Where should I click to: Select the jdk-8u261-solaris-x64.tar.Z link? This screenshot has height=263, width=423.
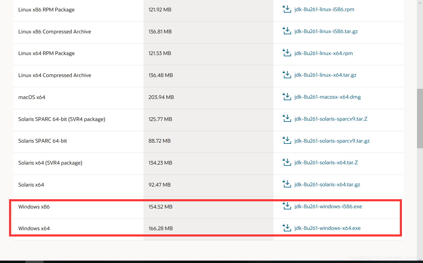[x=326, y=162]
